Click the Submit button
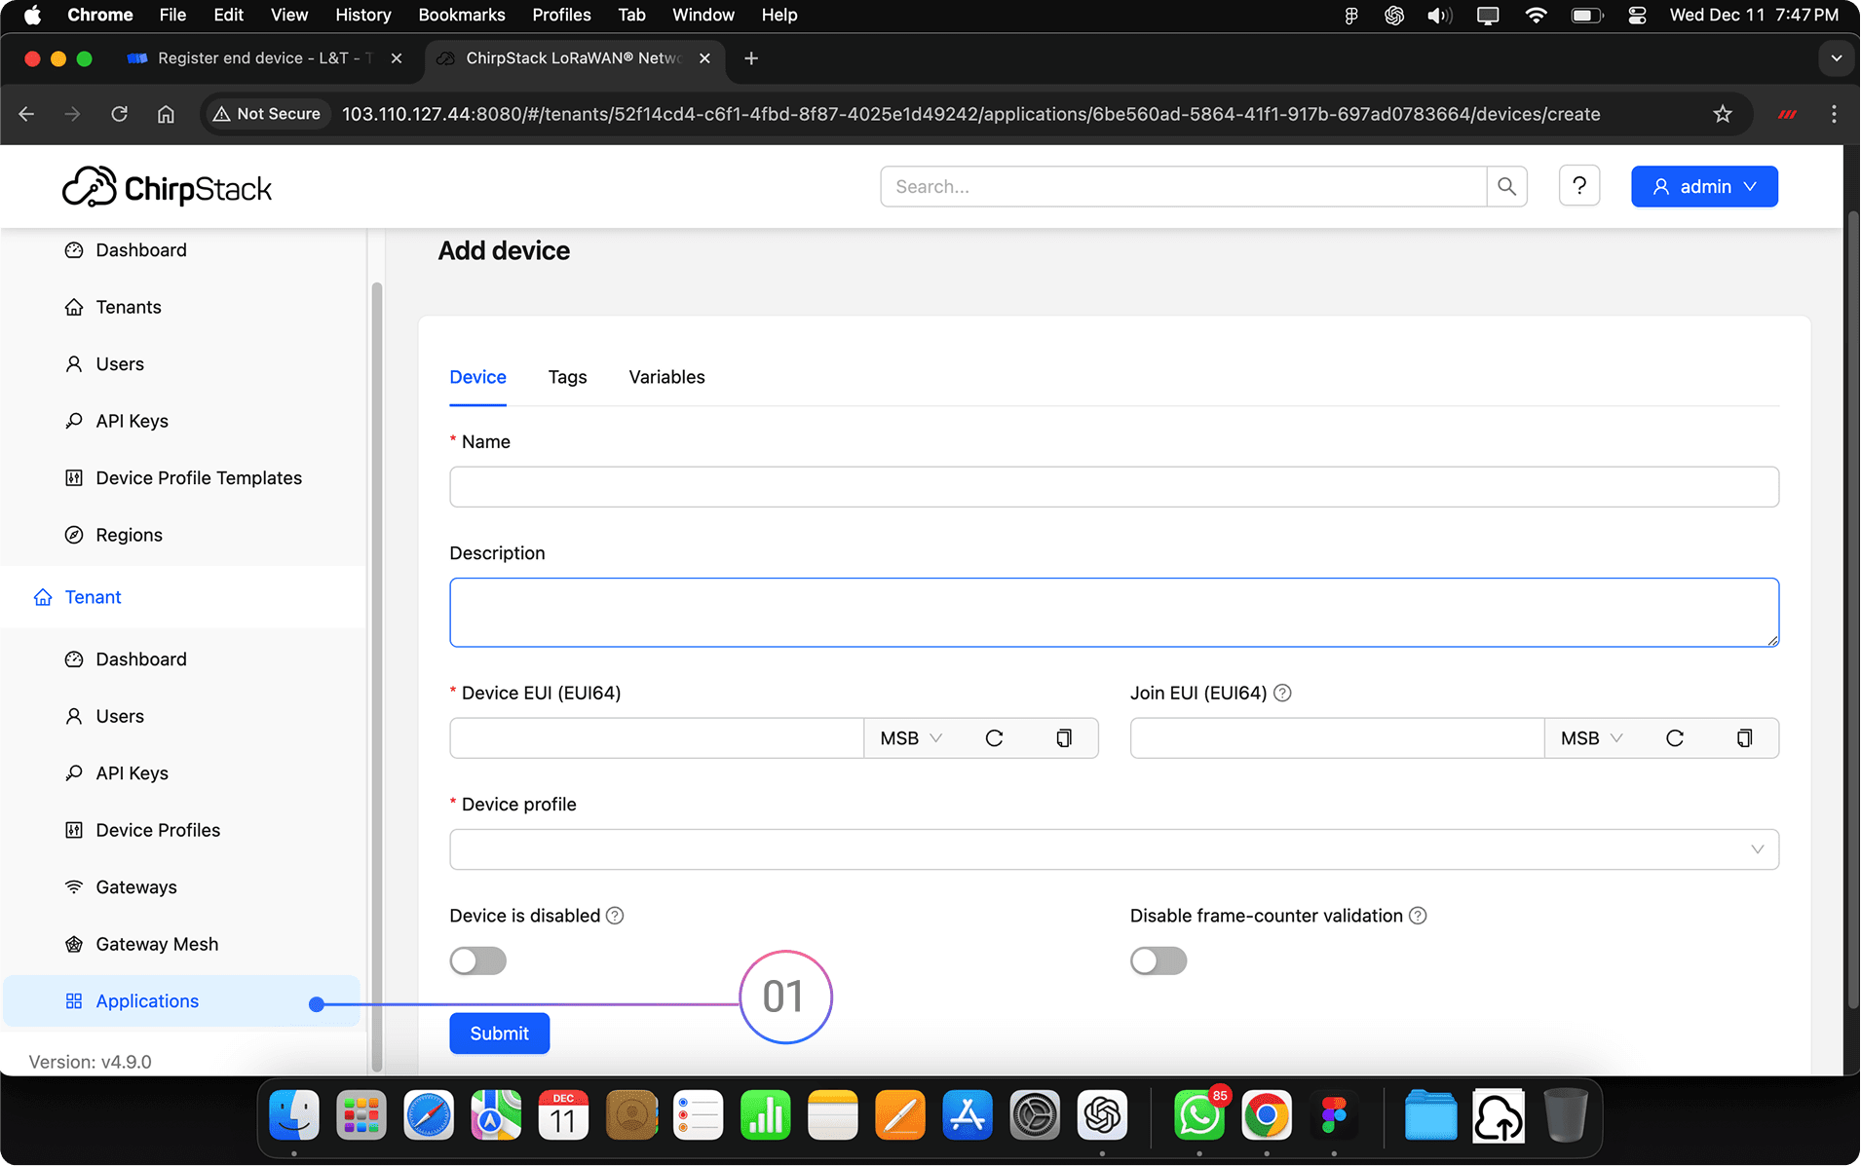1861x1166 pixels. click(x=499, y=1034)
